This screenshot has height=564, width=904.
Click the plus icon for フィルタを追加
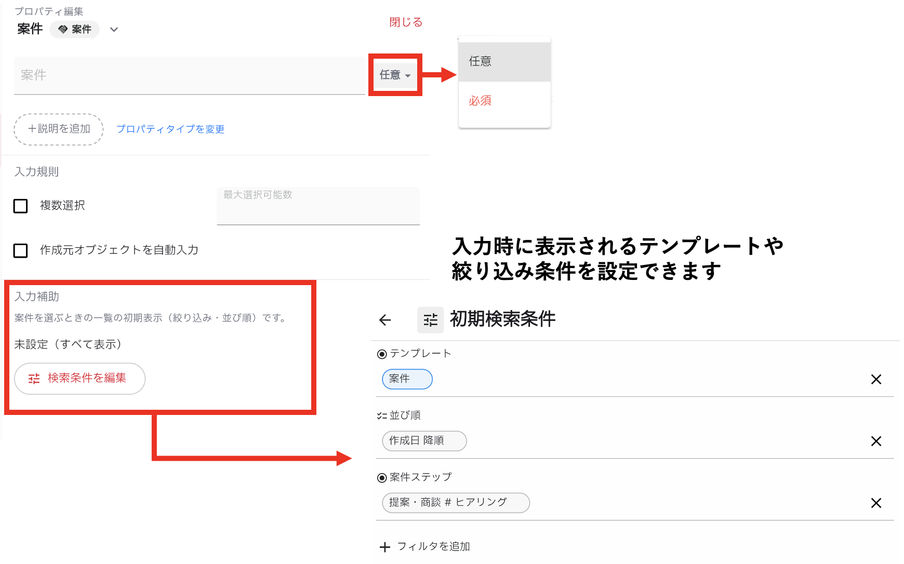coord(385,547)
